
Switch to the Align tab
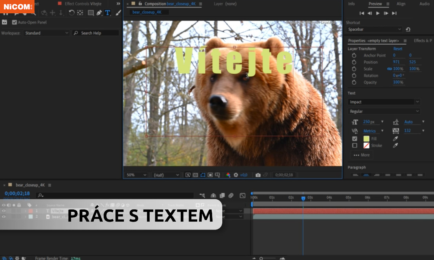click(401, 4)
